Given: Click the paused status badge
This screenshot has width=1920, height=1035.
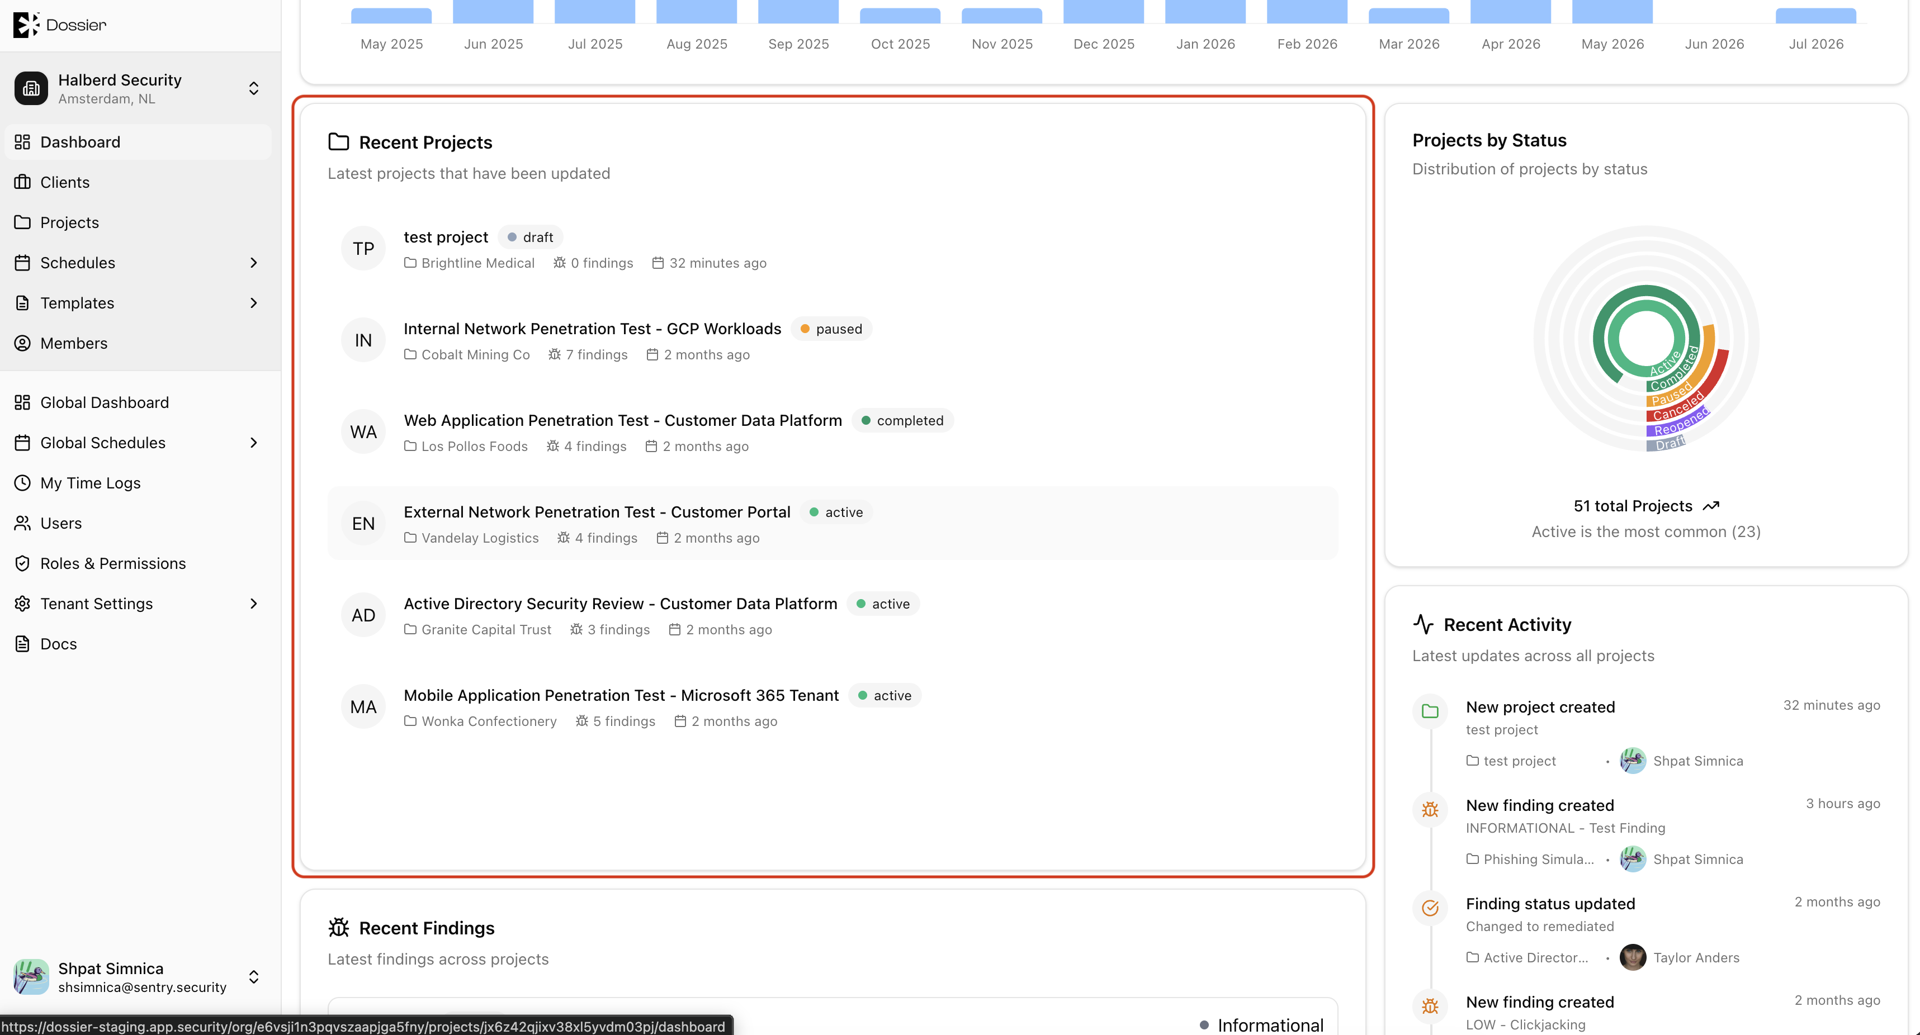Looking at the screenshot, I should coord(831,329).
